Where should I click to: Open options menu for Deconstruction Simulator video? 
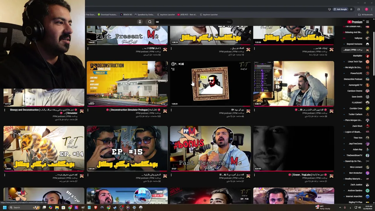pos(88,110)
